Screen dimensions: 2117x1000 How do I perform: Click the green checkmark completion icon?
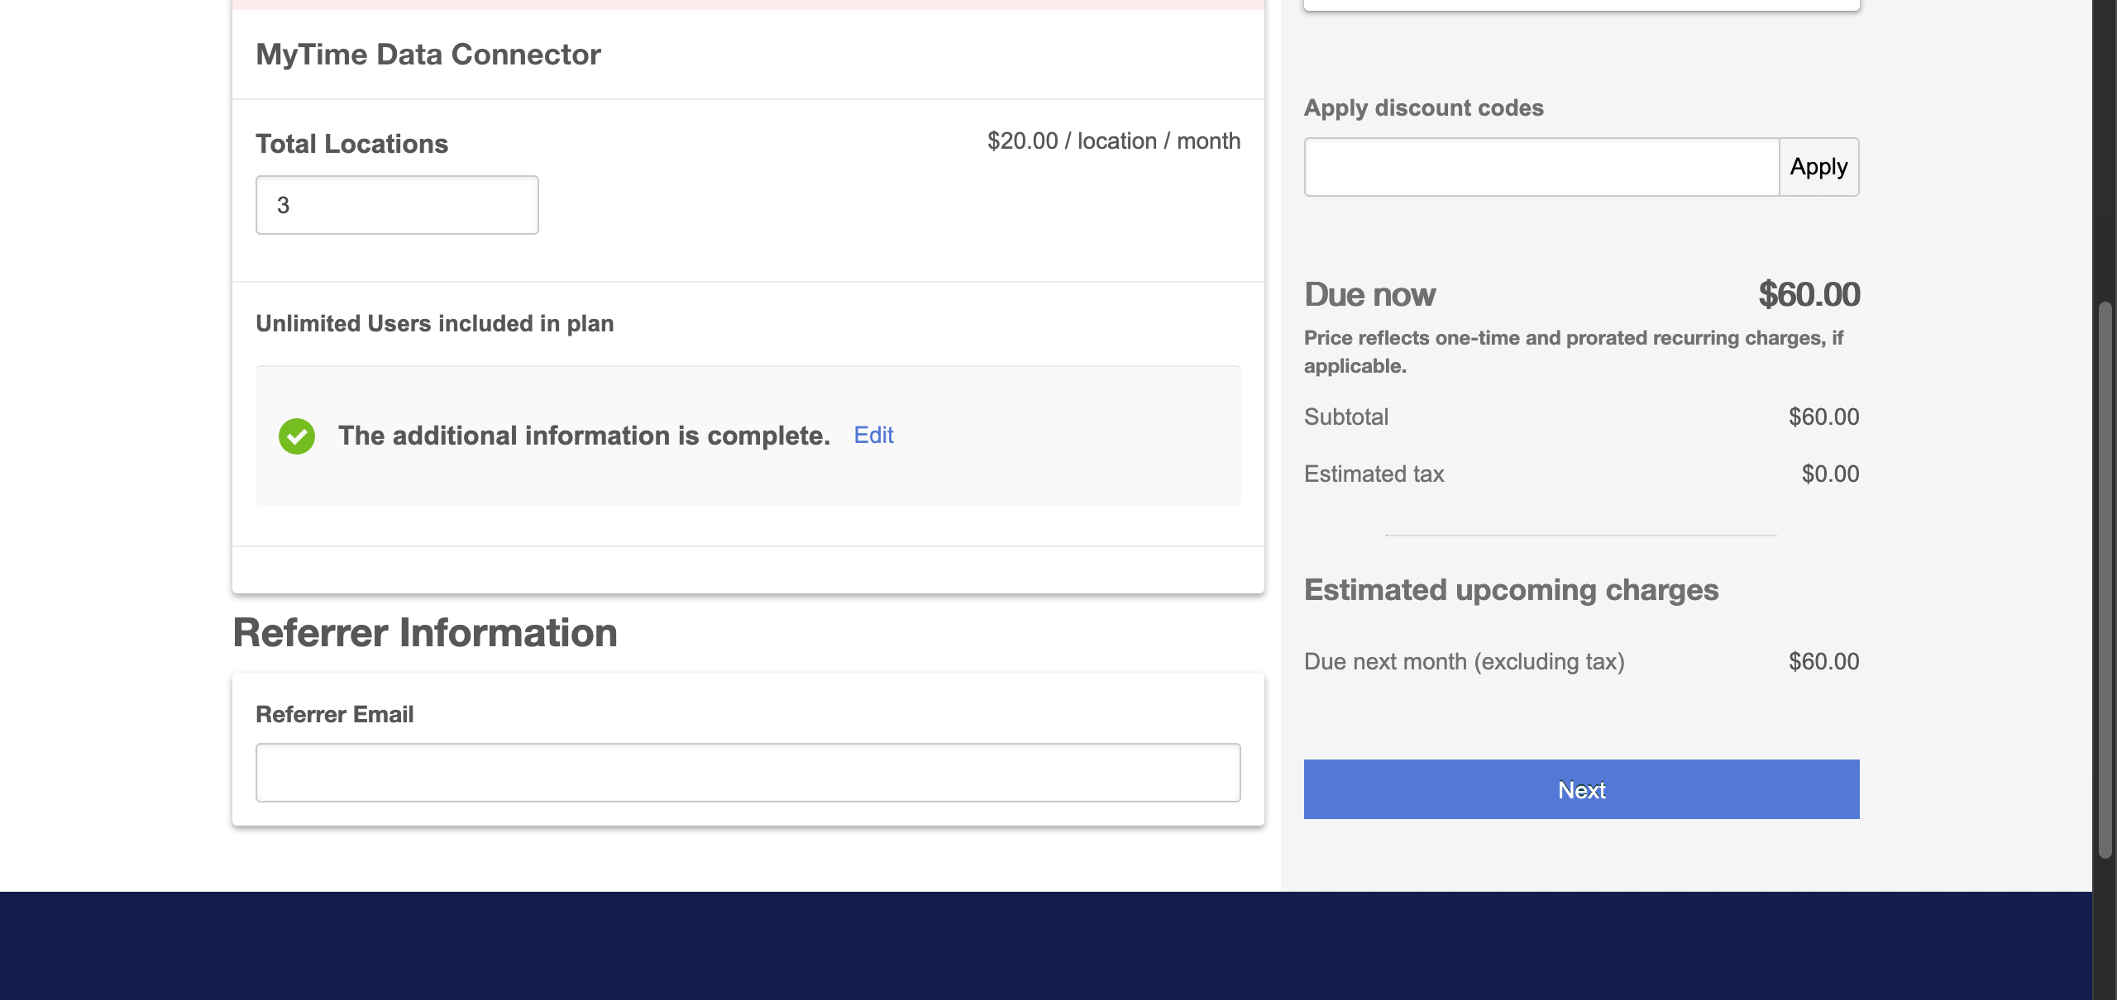click(x=296, y=436)
